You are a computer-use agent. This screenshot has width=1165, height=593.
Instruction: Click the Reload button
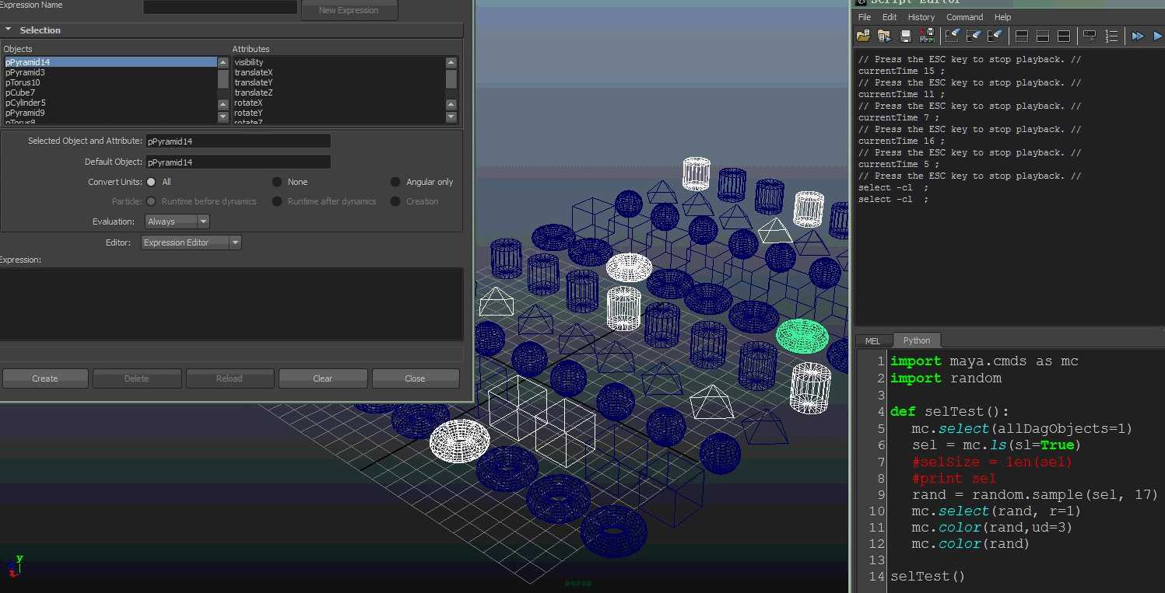230,378
